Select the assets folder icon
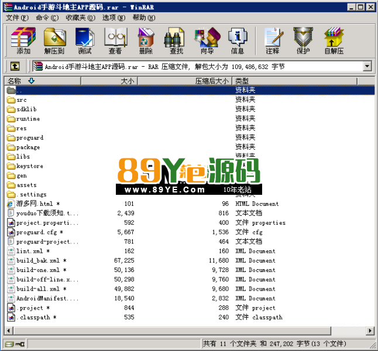Image resolution: width=378 pixels, height=351 pixels. pyautogui.click(x=11, y=185)
